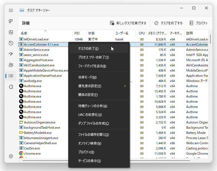
Task: Click the AutorunOrganizer.exe icon
Action: coord(21,122)
